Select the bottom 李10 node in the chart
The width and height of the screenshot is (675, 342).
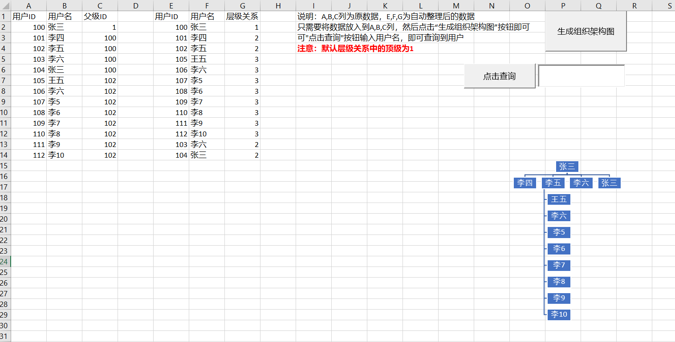559,314
